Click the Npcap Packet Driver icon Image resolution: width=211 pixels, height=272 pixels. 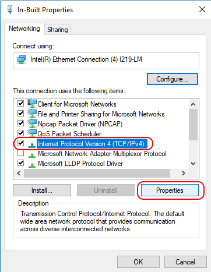32,123
